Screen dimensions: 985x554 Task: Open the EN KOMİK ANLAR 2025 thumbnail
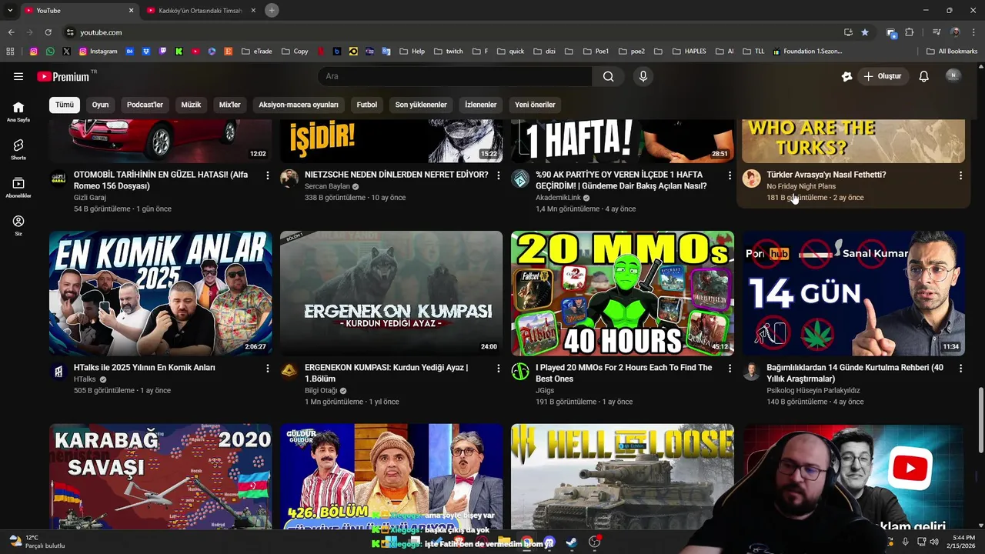[x=161, y=293]
